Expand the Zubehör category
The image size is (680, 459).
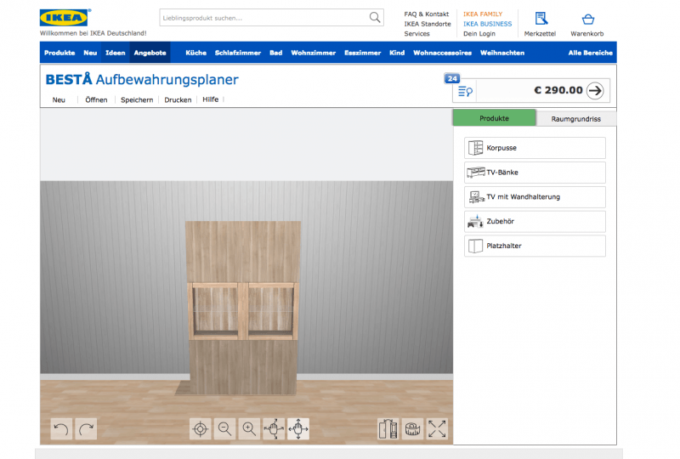tap(535, 222)
